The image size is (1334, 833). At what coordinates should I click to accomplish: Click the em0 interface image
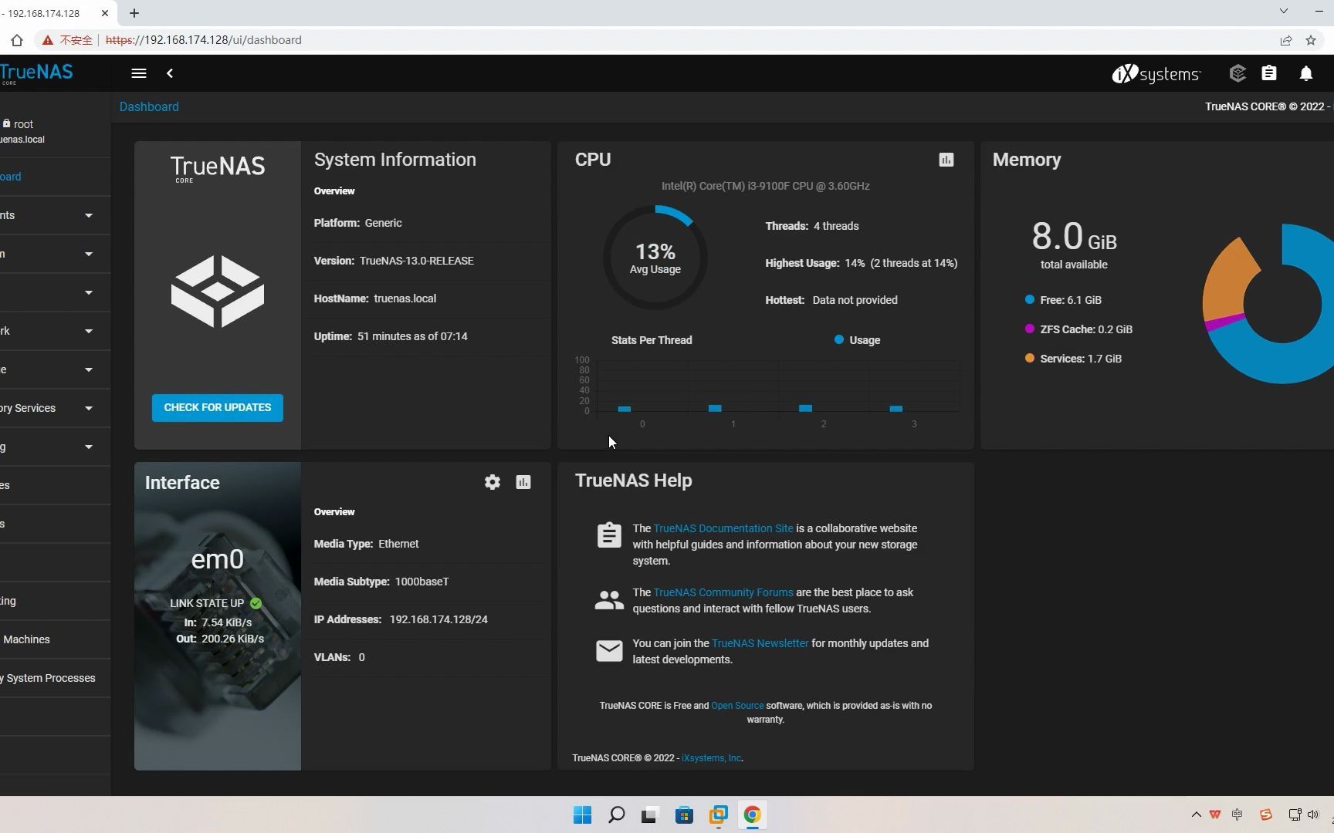coord(218,615)
